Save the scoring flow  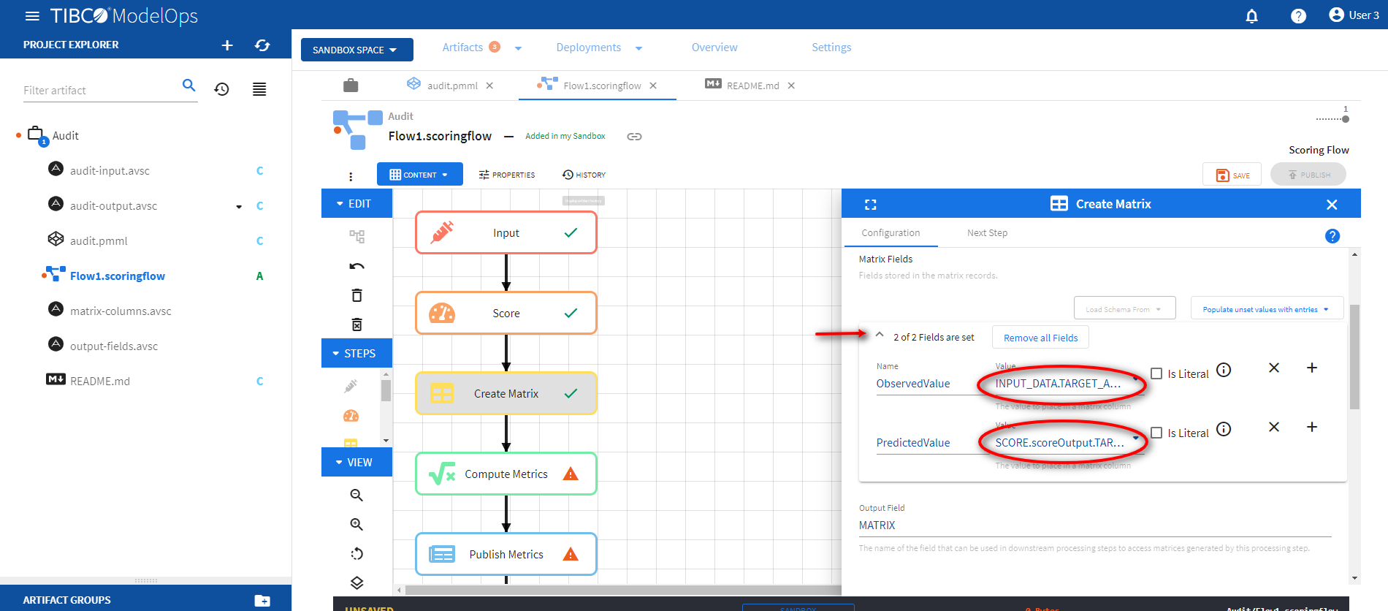pos(1232,175)
